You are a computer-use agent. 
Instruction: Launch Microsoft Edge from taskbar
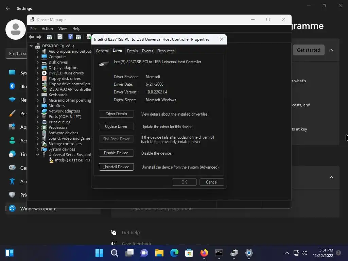pos(174,253)
